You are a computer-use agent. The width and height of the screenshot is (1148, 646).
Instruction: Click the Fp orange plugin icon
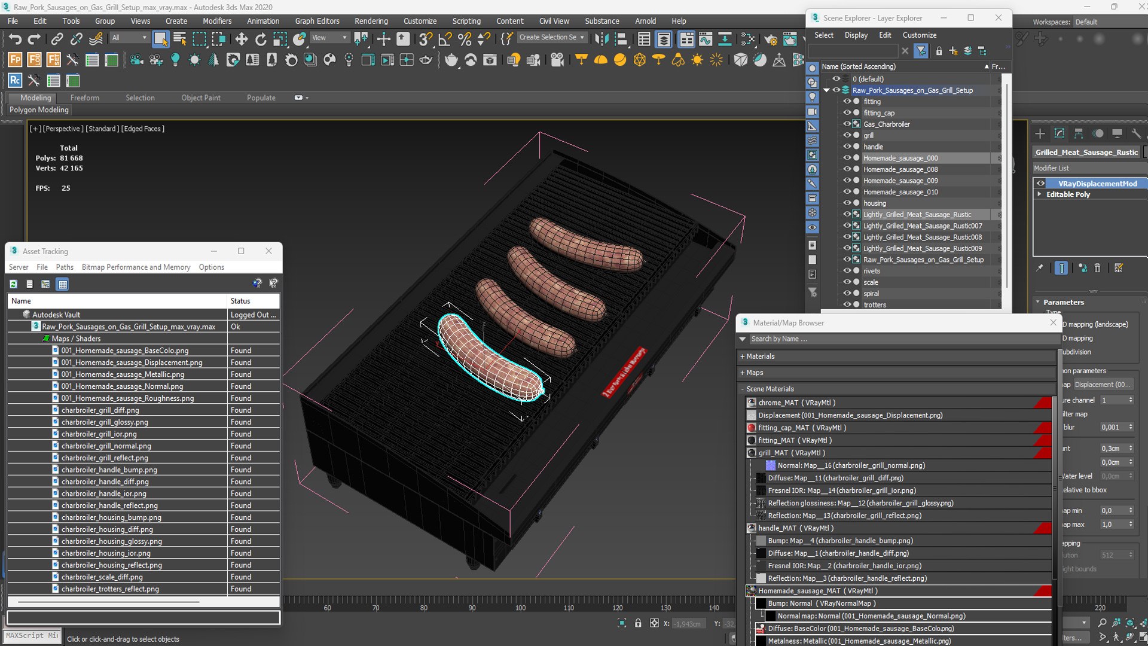click(x=15, y=60)
